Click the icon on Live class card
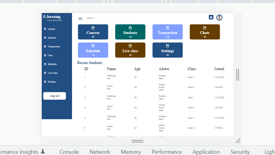 click(x=130, y=46)
